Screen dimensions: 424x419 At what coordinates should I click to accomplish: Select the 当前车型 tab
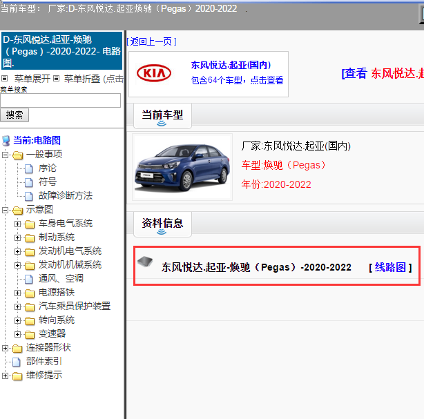[162, 116]
